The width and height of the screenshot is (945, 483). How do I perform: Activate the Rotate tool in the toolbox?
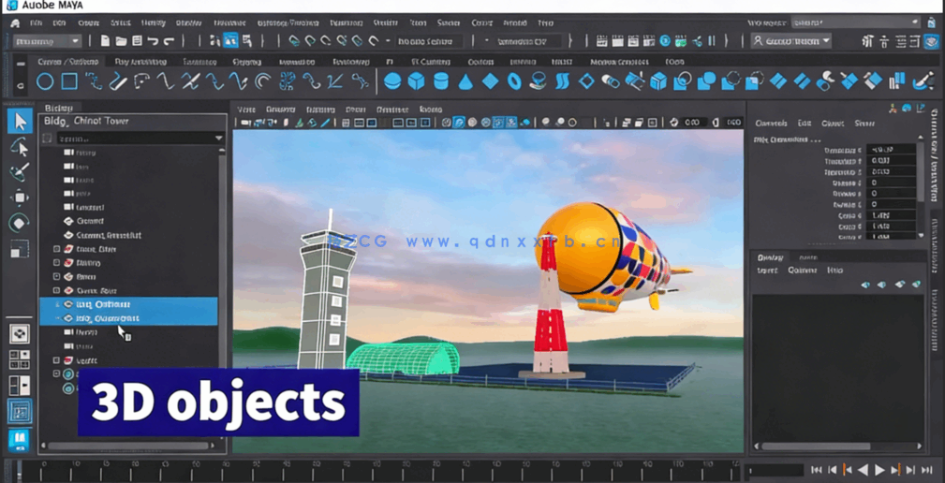click(x=20, y=223)
